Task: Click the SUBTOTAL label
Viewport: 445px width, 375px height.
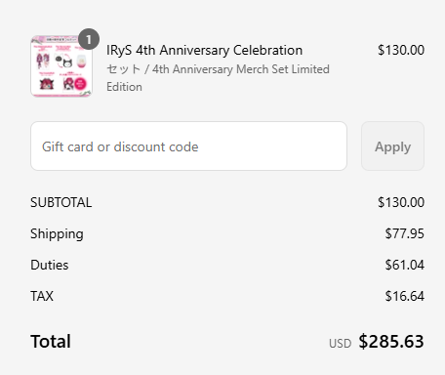Action: tap(61, 202)
